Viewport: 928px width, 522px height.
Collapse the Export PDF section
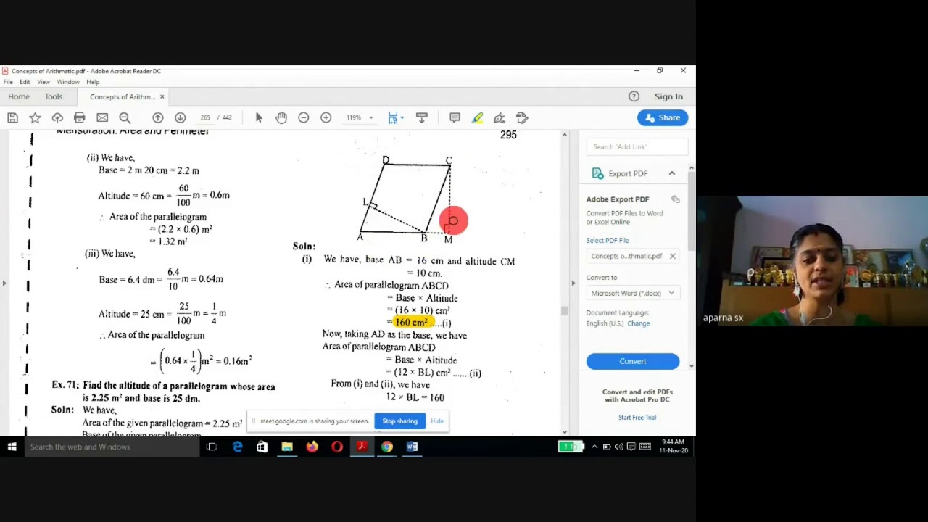672,173
